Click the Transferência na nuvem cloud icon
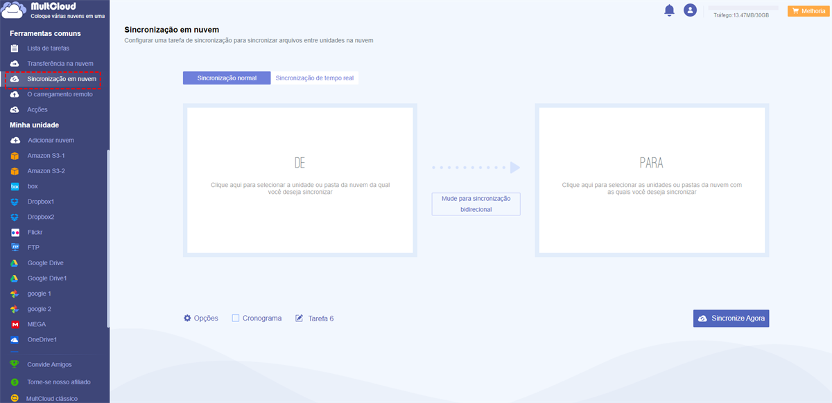 pos(15,64)
